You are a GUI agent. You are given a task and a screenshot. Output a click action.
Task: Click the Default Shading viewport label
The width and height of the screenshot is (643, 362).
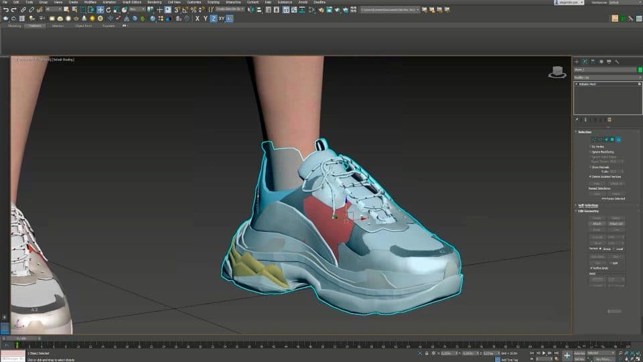pyautogui.click(x=63, y=60)
